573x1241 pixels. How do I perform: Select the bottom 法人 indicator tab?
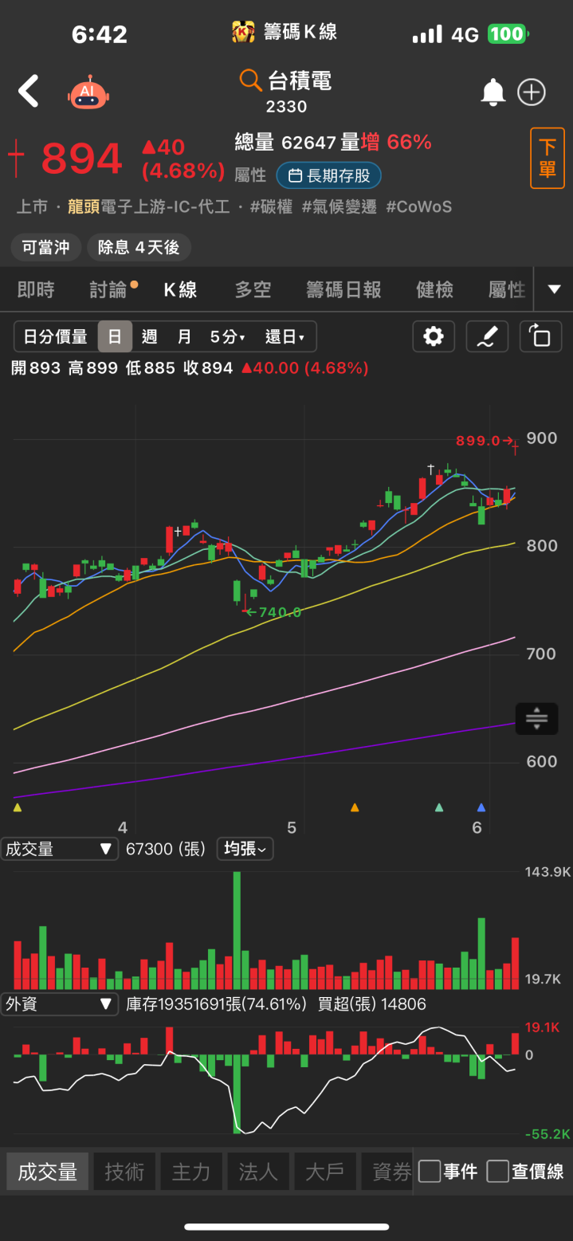(x=258, y=1171)
